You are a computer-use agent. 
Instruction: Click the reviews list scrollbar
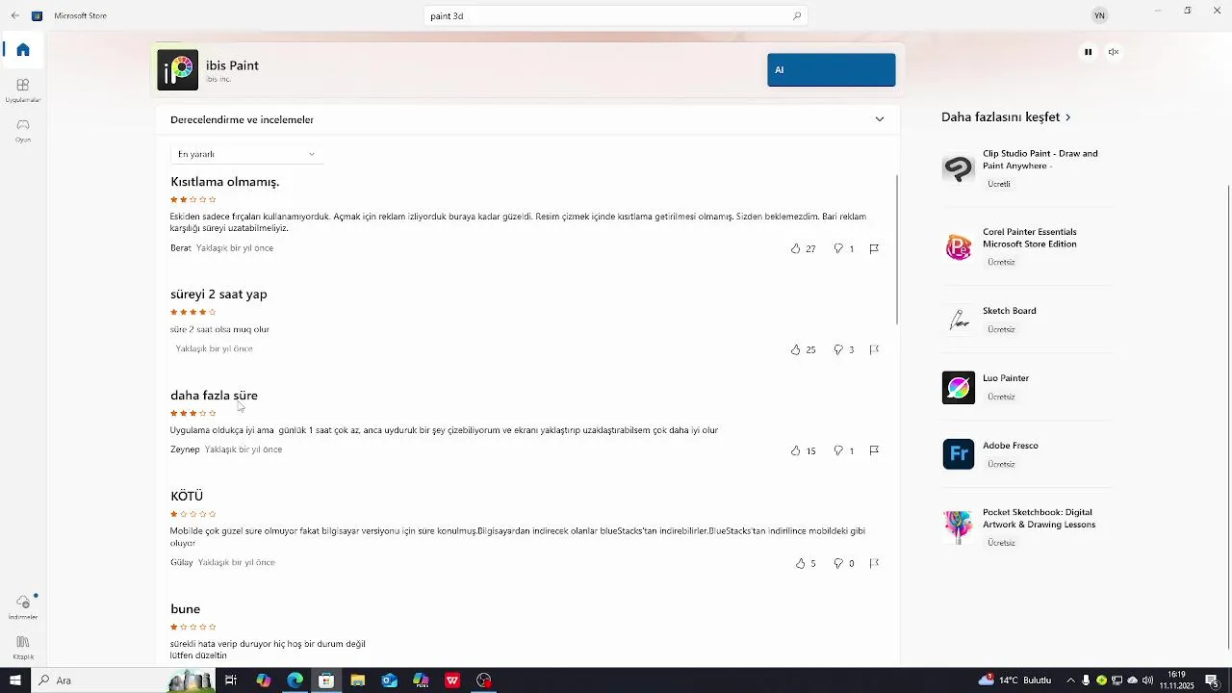[897, 249]
